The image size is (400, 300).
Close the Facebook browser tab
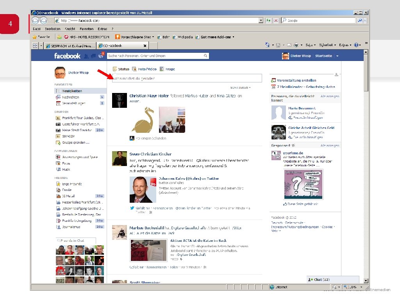pyautogui.click(x=145, y=46)
